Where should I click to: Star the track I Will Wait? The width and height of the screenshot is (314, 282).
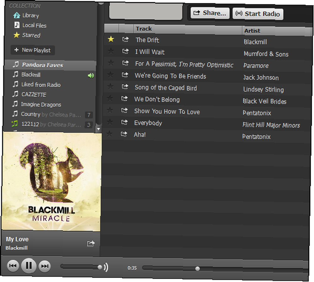[x=111, y=51]
